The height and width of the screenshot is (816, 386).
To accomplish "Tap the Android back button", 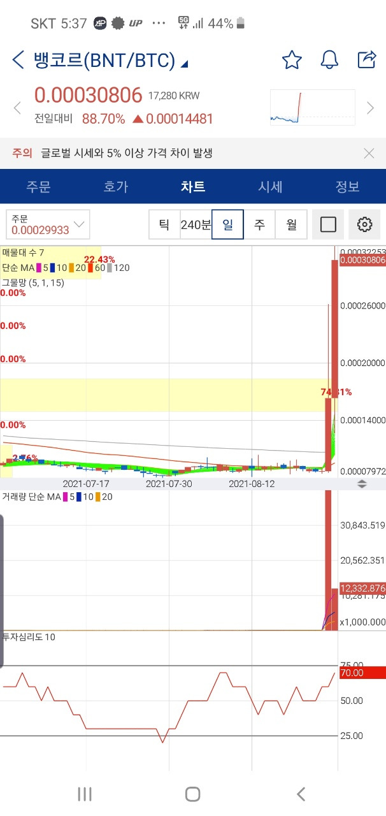I will (x=301, y=794).
